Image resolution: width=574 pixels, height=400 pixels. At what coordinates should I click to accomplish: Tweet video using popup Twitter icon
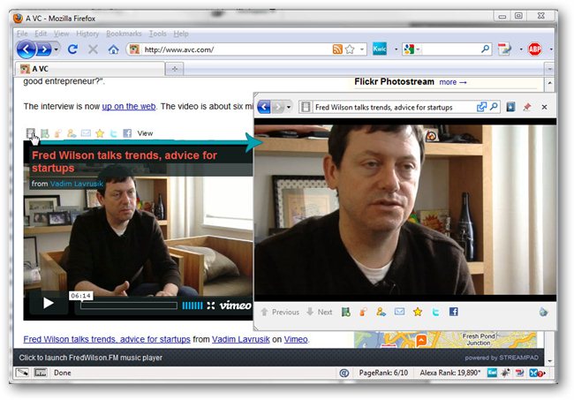click(435, 312)
